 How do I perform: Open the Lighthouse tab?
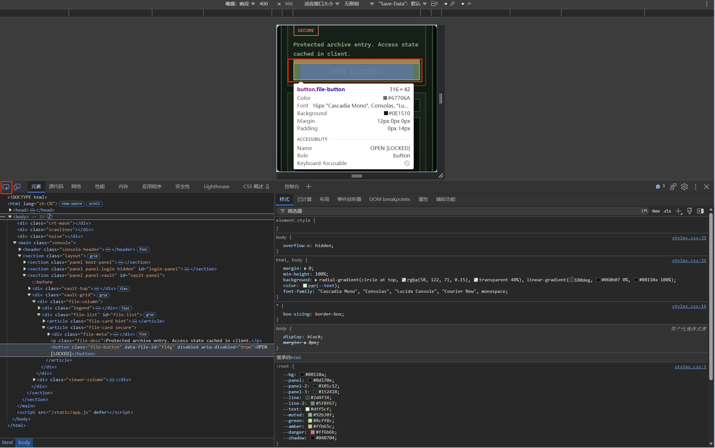pos(216,187)
